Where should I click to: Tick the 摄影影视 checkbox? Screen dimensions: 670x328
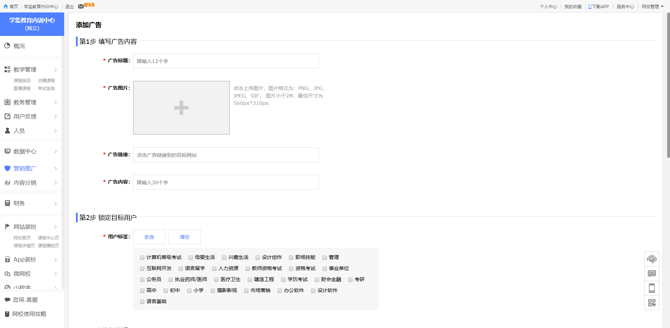pyautogui.click(x=213, y=291)
